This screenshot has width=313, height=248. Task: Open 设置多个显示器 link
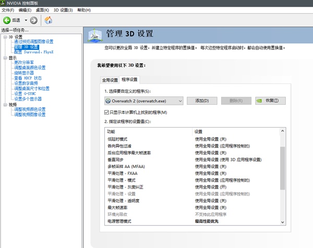[x=28, y=98]
